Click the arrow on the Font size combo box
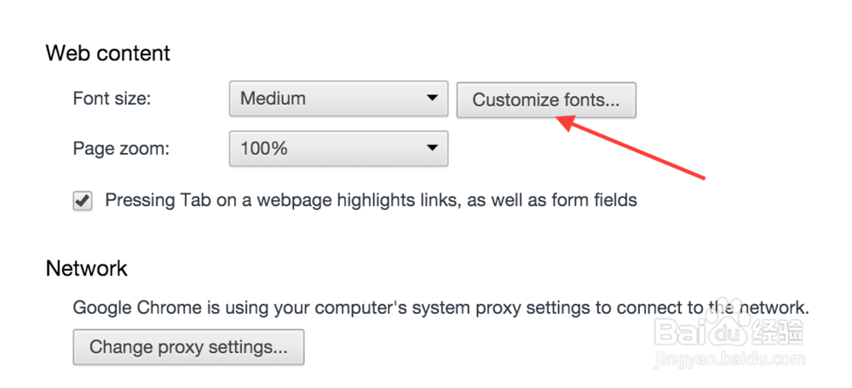Viewport: 852px width, 388px height. point(432,98)
